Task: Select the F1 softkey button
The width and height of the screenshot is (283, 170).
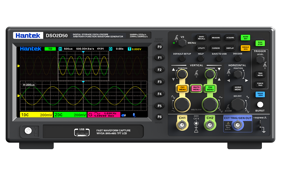Action: point(159,58)
